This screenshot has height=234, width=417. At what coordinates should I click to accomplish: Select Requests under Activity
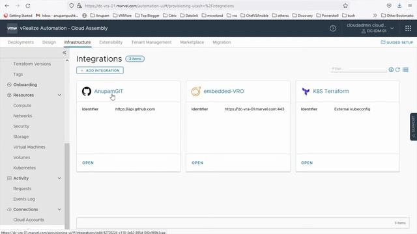coord(22,188)
